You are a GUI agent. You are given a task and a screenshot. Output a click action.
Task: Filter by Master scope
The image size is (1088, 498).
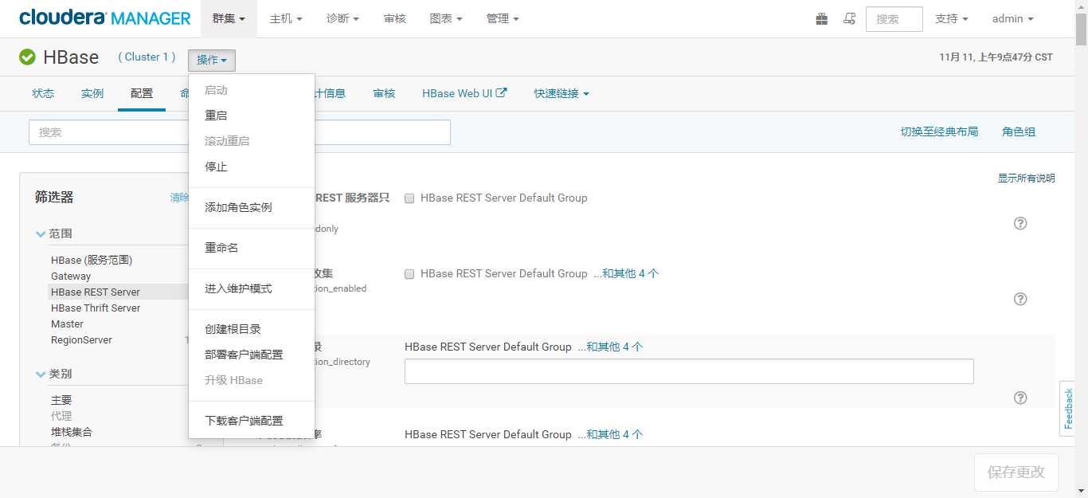(67, 324)
